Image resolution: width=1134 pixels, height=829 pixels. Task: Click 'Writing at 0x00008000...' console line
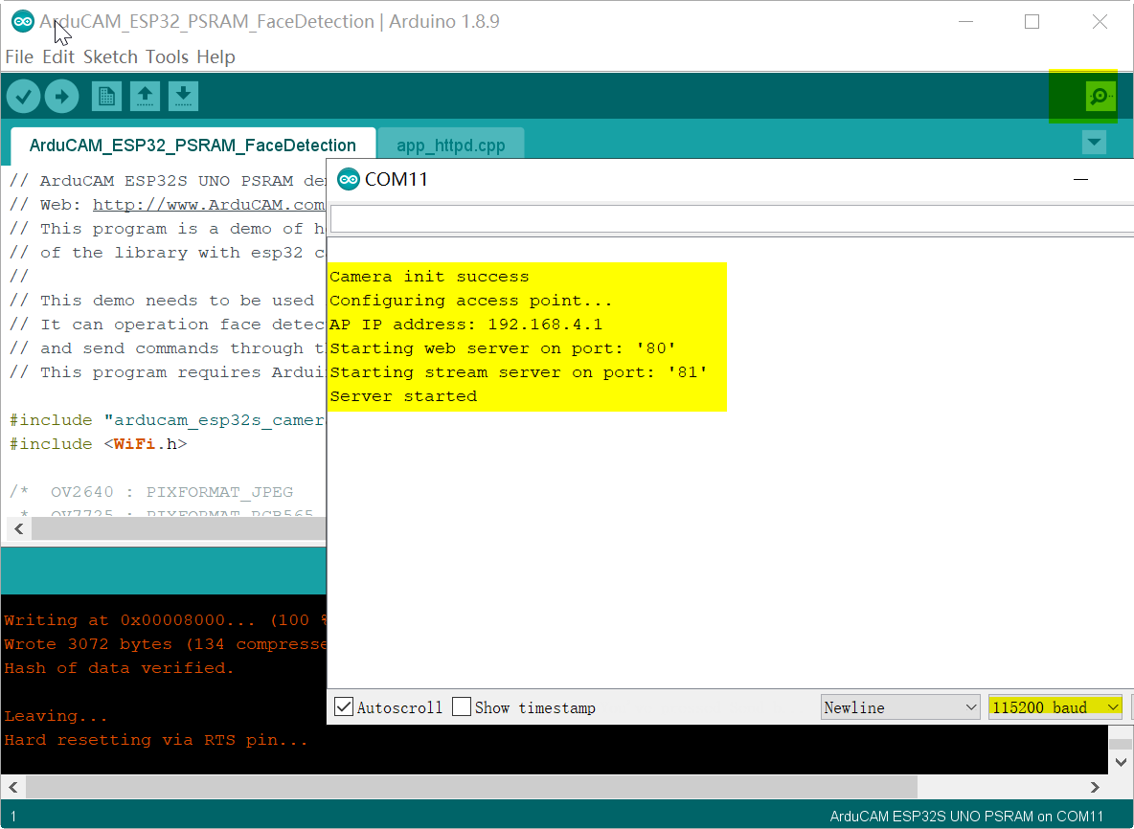tap(165, 620)
